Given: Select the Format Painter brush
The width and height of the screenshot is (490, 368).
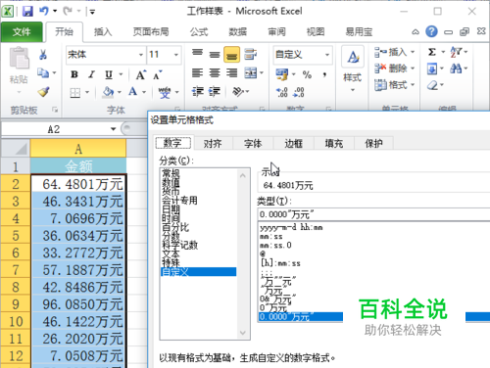Looking at the screenshot, I should click(x=43, y=92).
